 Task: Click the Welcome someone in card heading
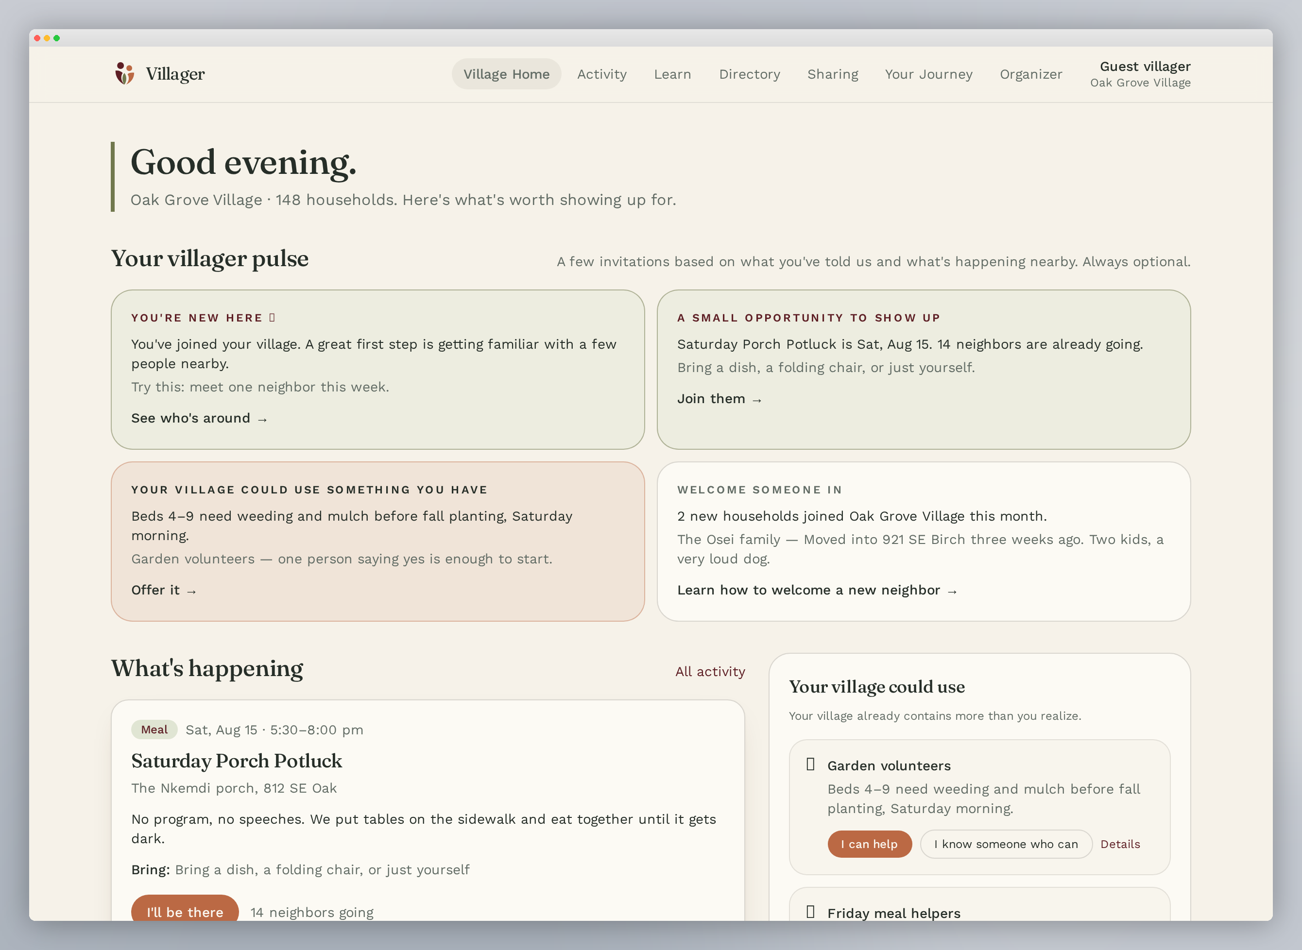click(x=759, y=490)
